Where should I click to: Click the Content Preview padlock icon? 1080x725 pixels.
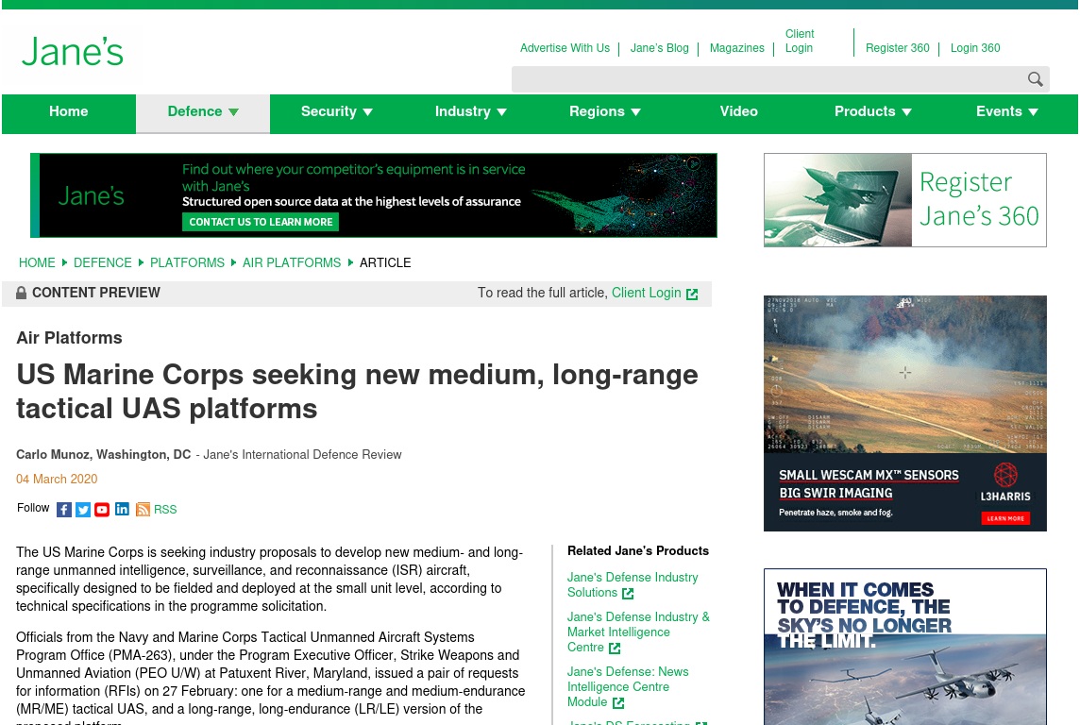point(22,293)
